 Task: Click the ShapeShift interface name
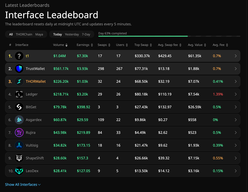35,158
